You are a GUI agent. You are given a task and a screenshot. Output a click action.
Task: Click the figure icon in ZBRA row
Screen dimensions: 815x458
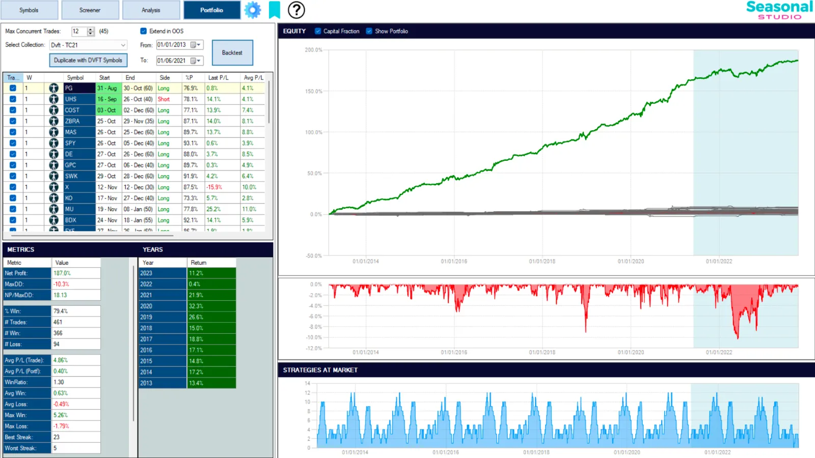53,121
